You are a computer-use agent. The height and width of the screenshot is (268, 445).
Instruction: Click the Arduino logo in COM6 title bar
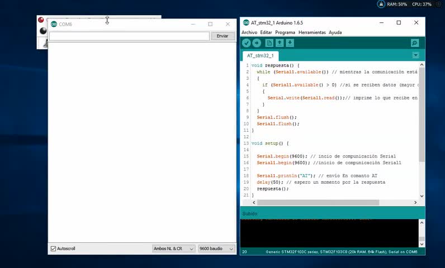pyautogui.click(x=54, y=24)
